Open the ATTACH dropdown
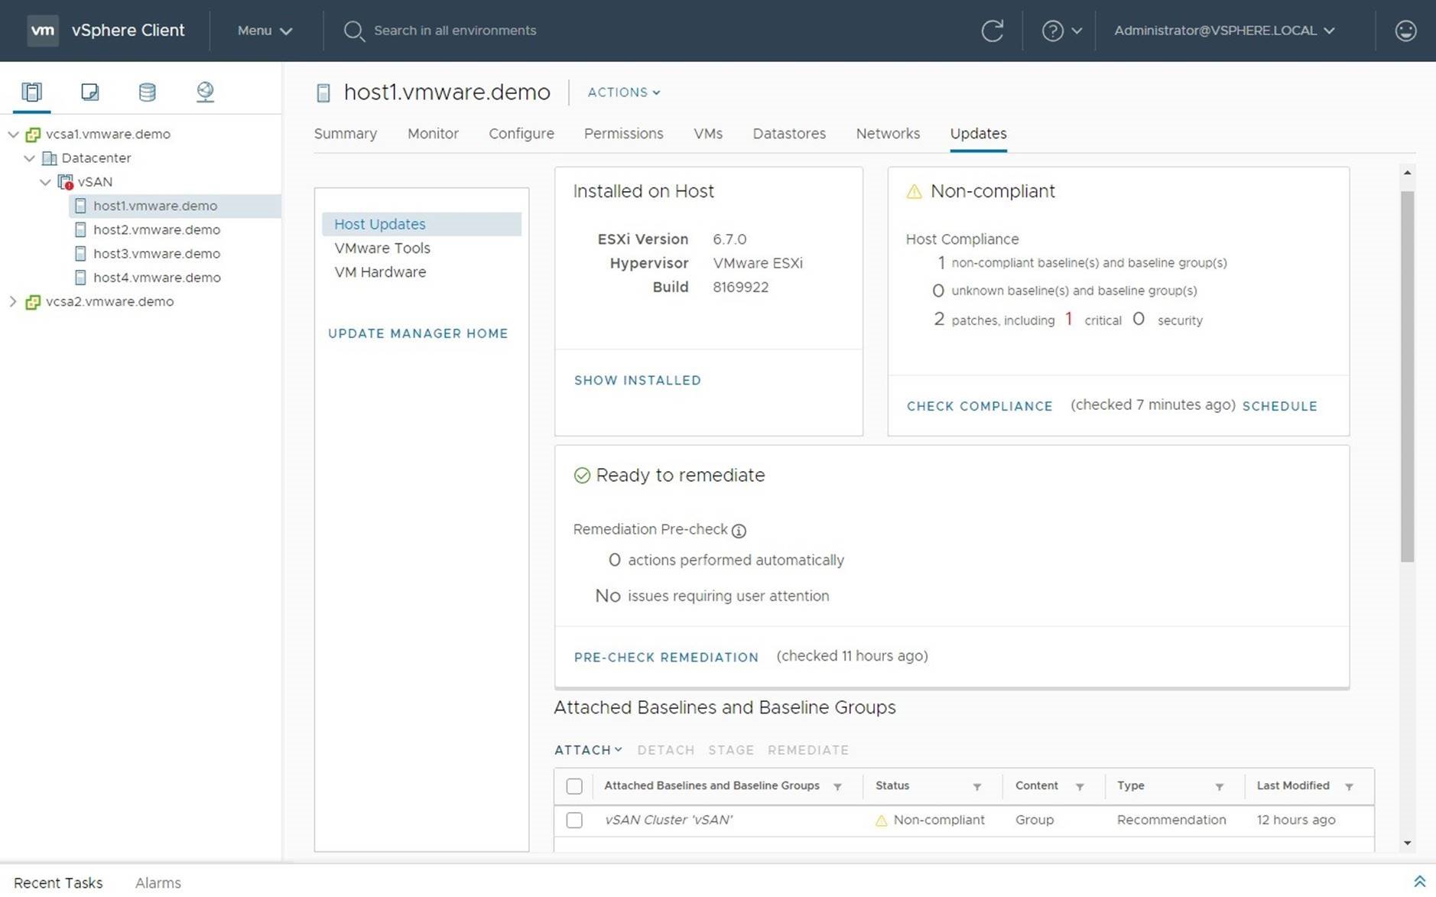This screenshot has width=1436, height=897. coord(588,750)
